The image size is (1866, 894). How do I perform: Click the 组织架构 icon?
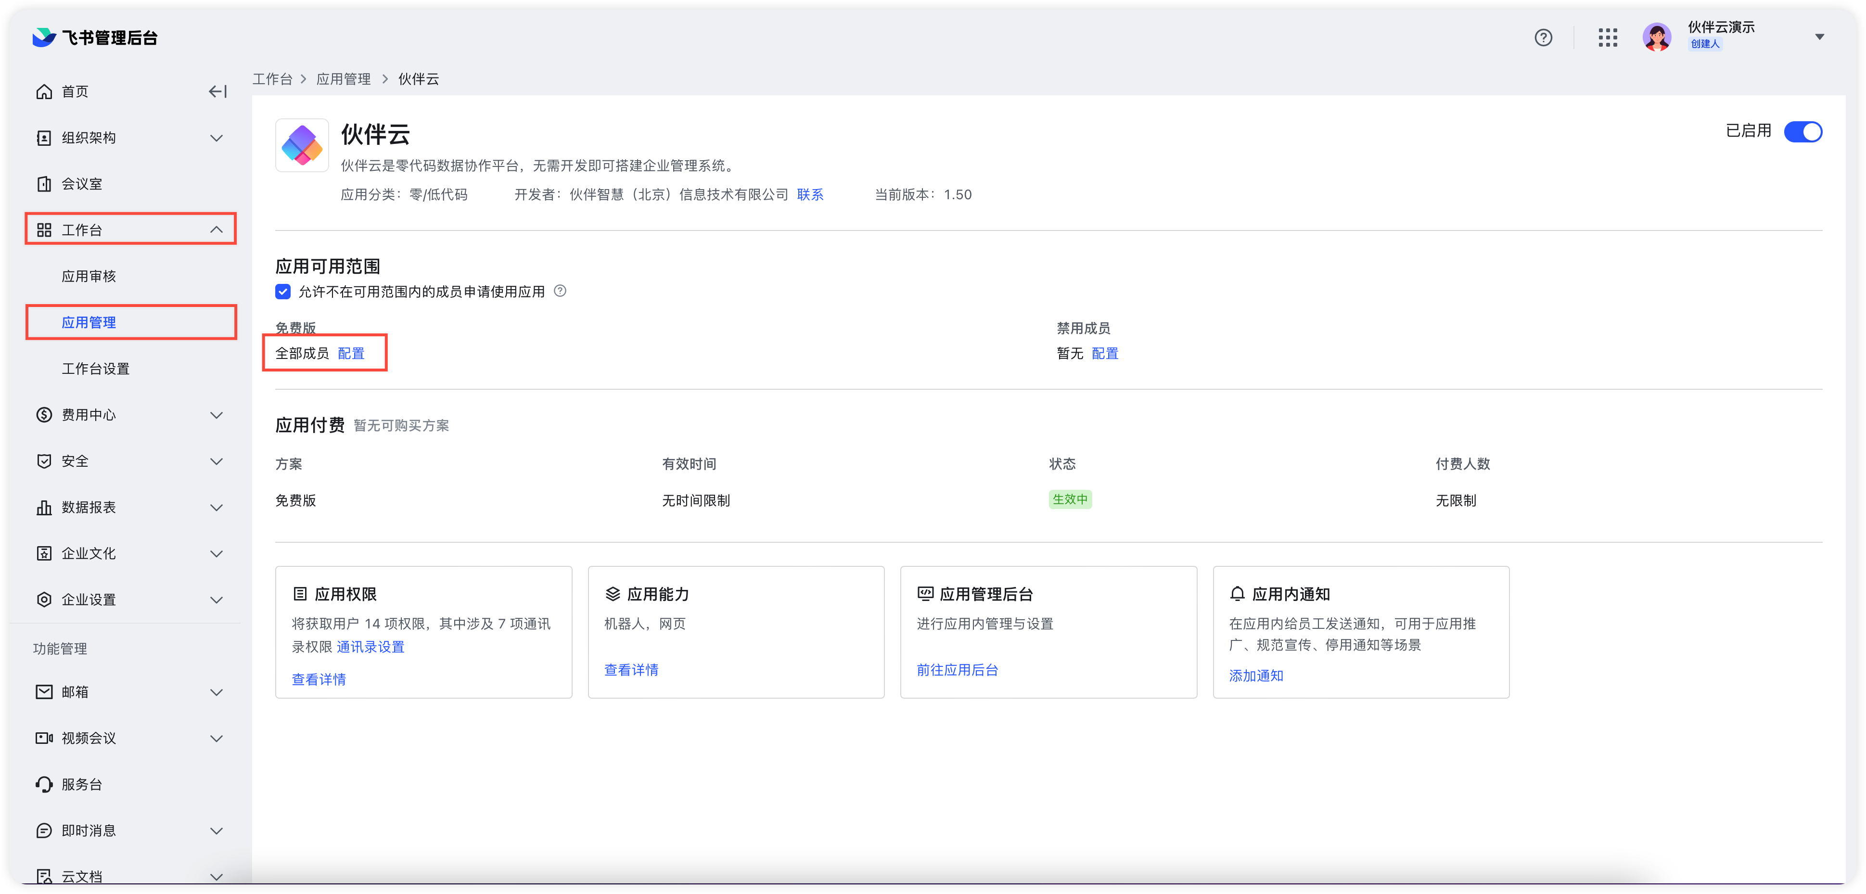click(x=44, y=138)
